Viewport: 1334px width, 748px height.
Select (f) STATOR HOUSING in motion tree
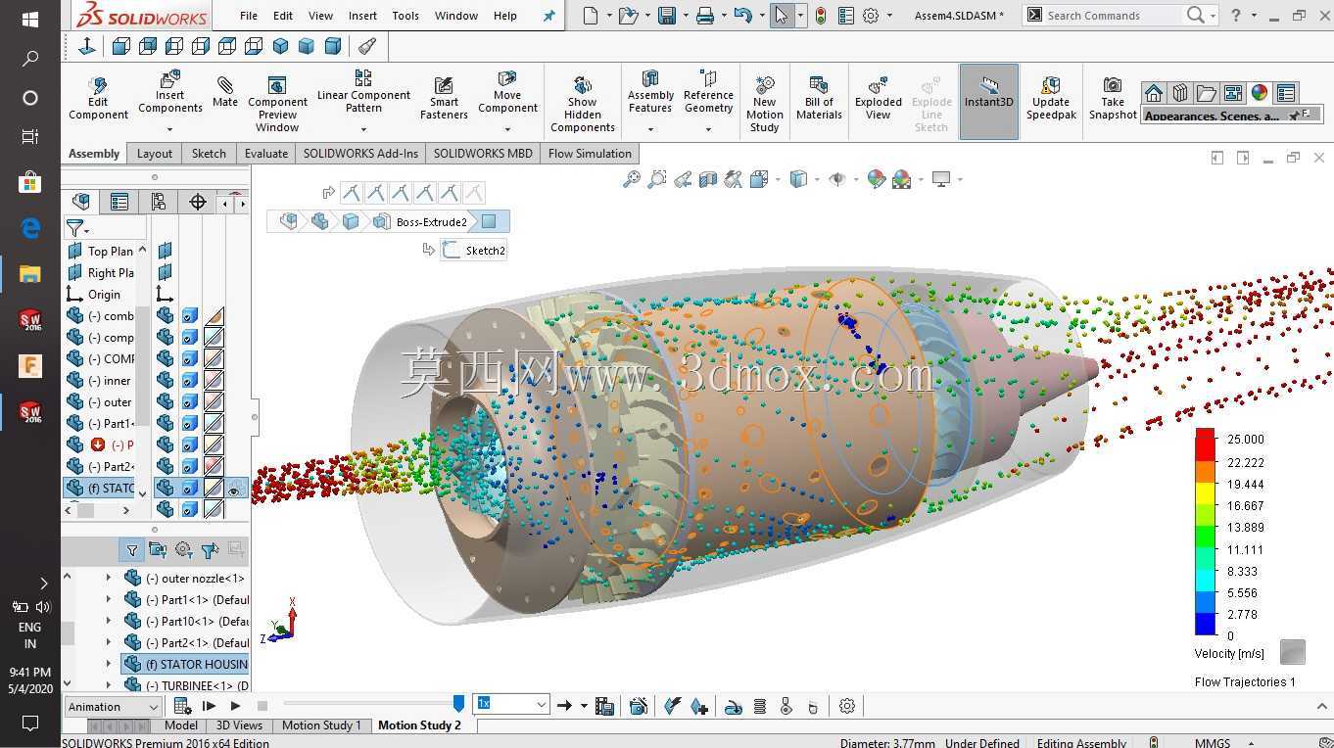tap(185, 664)
